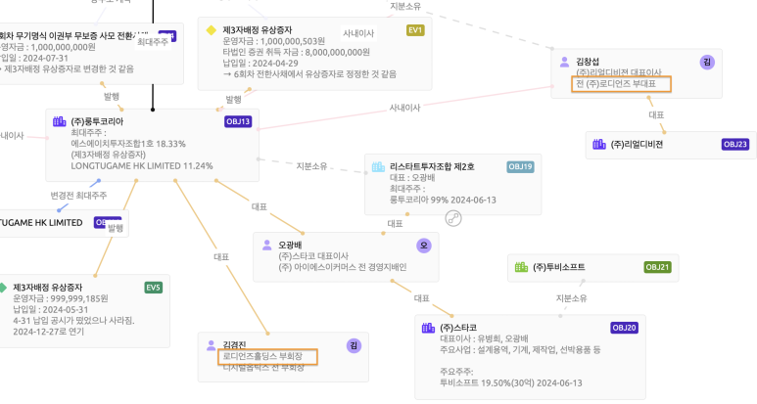Click LONGTUGAME HK LIMITED 11.24% line
The image size is (757, 404).
[142, 166]
